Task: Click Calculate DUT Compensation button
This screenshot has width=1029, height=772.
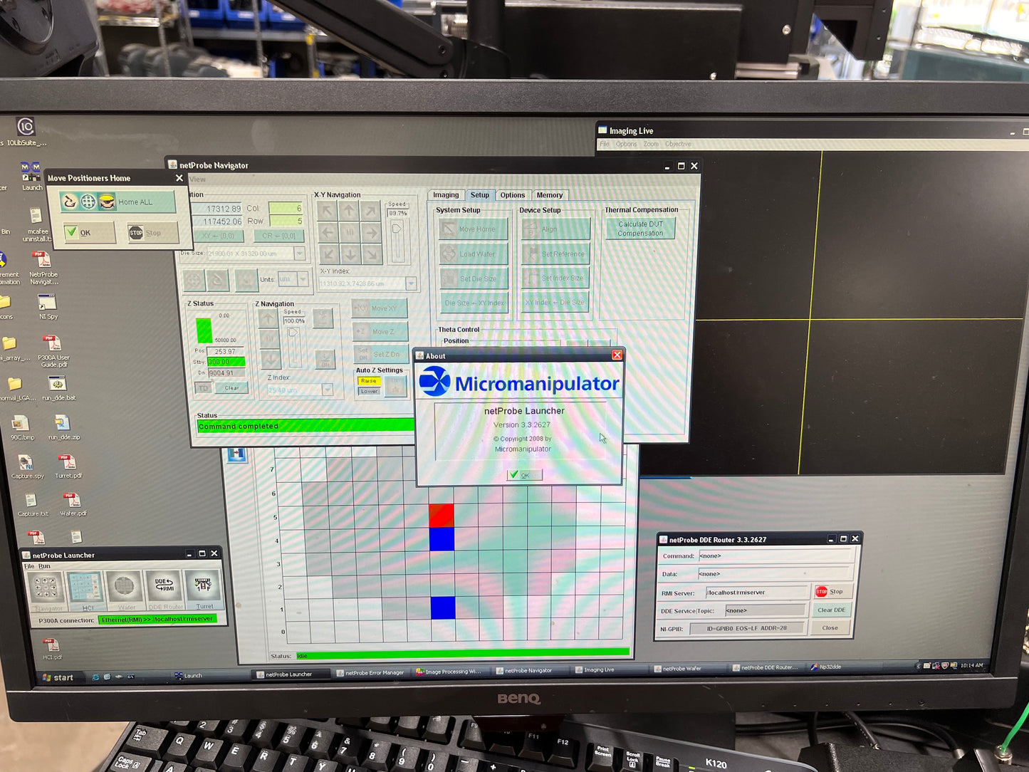Action: 640,229
